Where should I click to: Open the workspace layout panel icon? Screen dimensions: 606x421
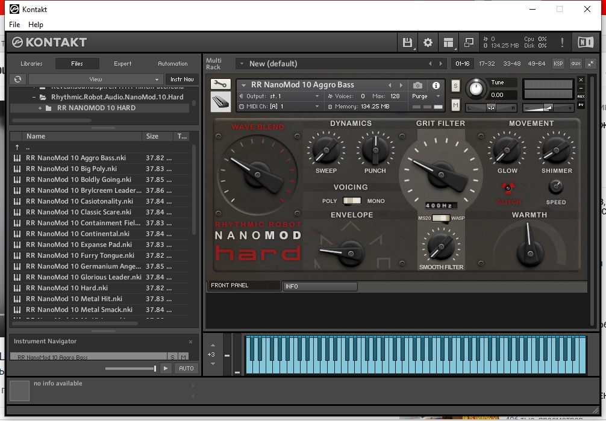click(448, 42)
